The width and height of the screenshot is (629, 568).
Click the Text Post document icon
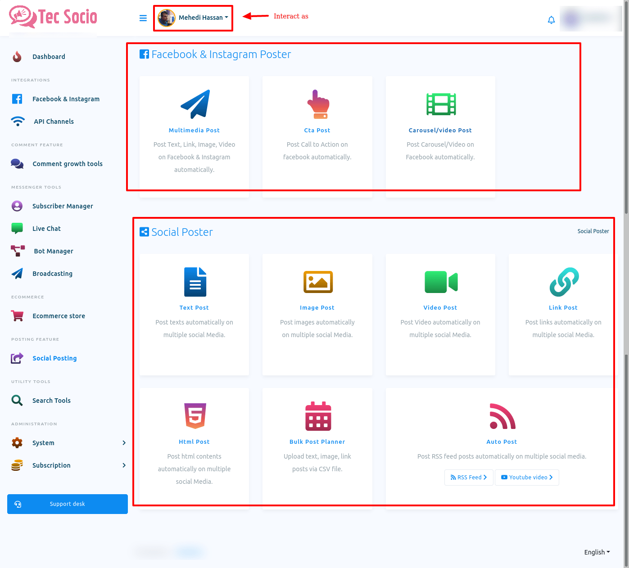point(195,282)
